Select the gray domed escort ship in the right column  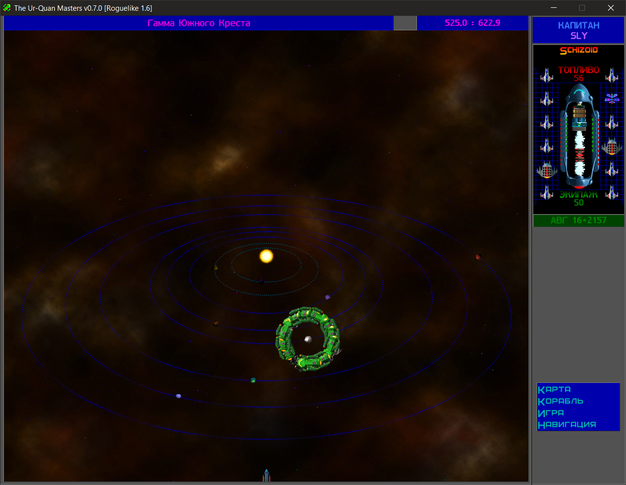[x=612, y=146]
